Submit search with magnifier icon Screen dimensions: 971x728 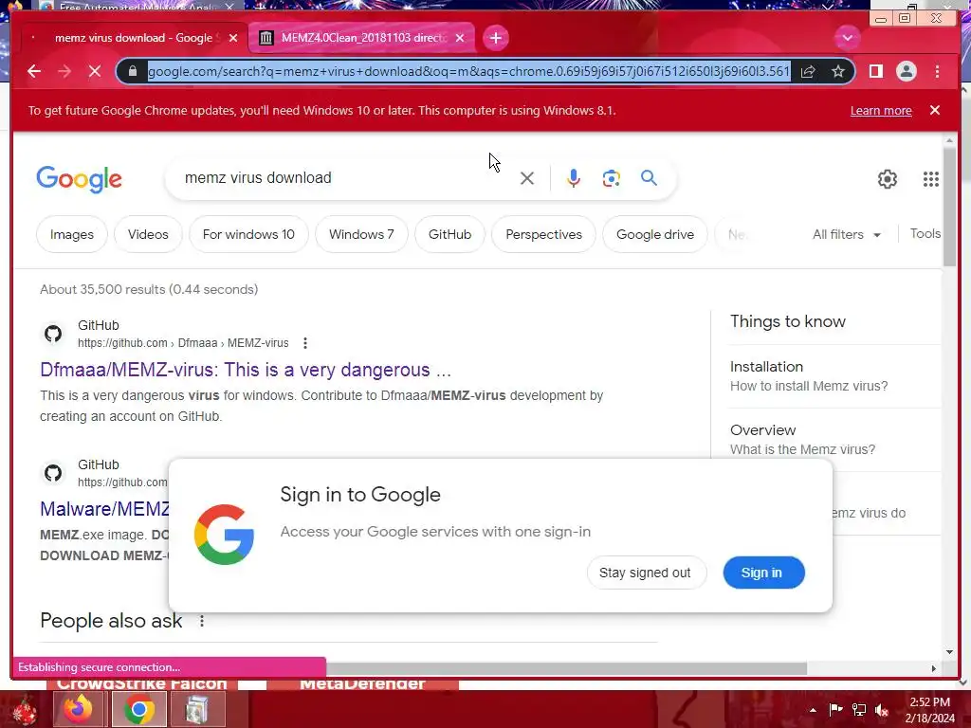649,178
